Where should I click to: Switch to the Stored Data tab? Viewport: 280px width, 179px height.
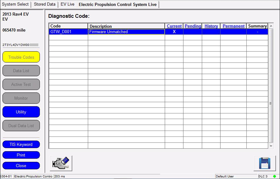45,4
